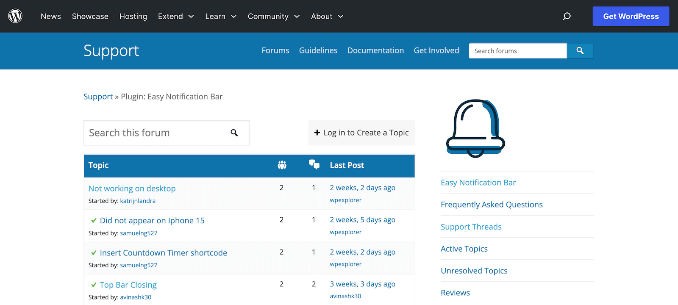Focus the Search forums input field
The height and width of the screenshot is (305, 678).
click(x=518, y=51)
